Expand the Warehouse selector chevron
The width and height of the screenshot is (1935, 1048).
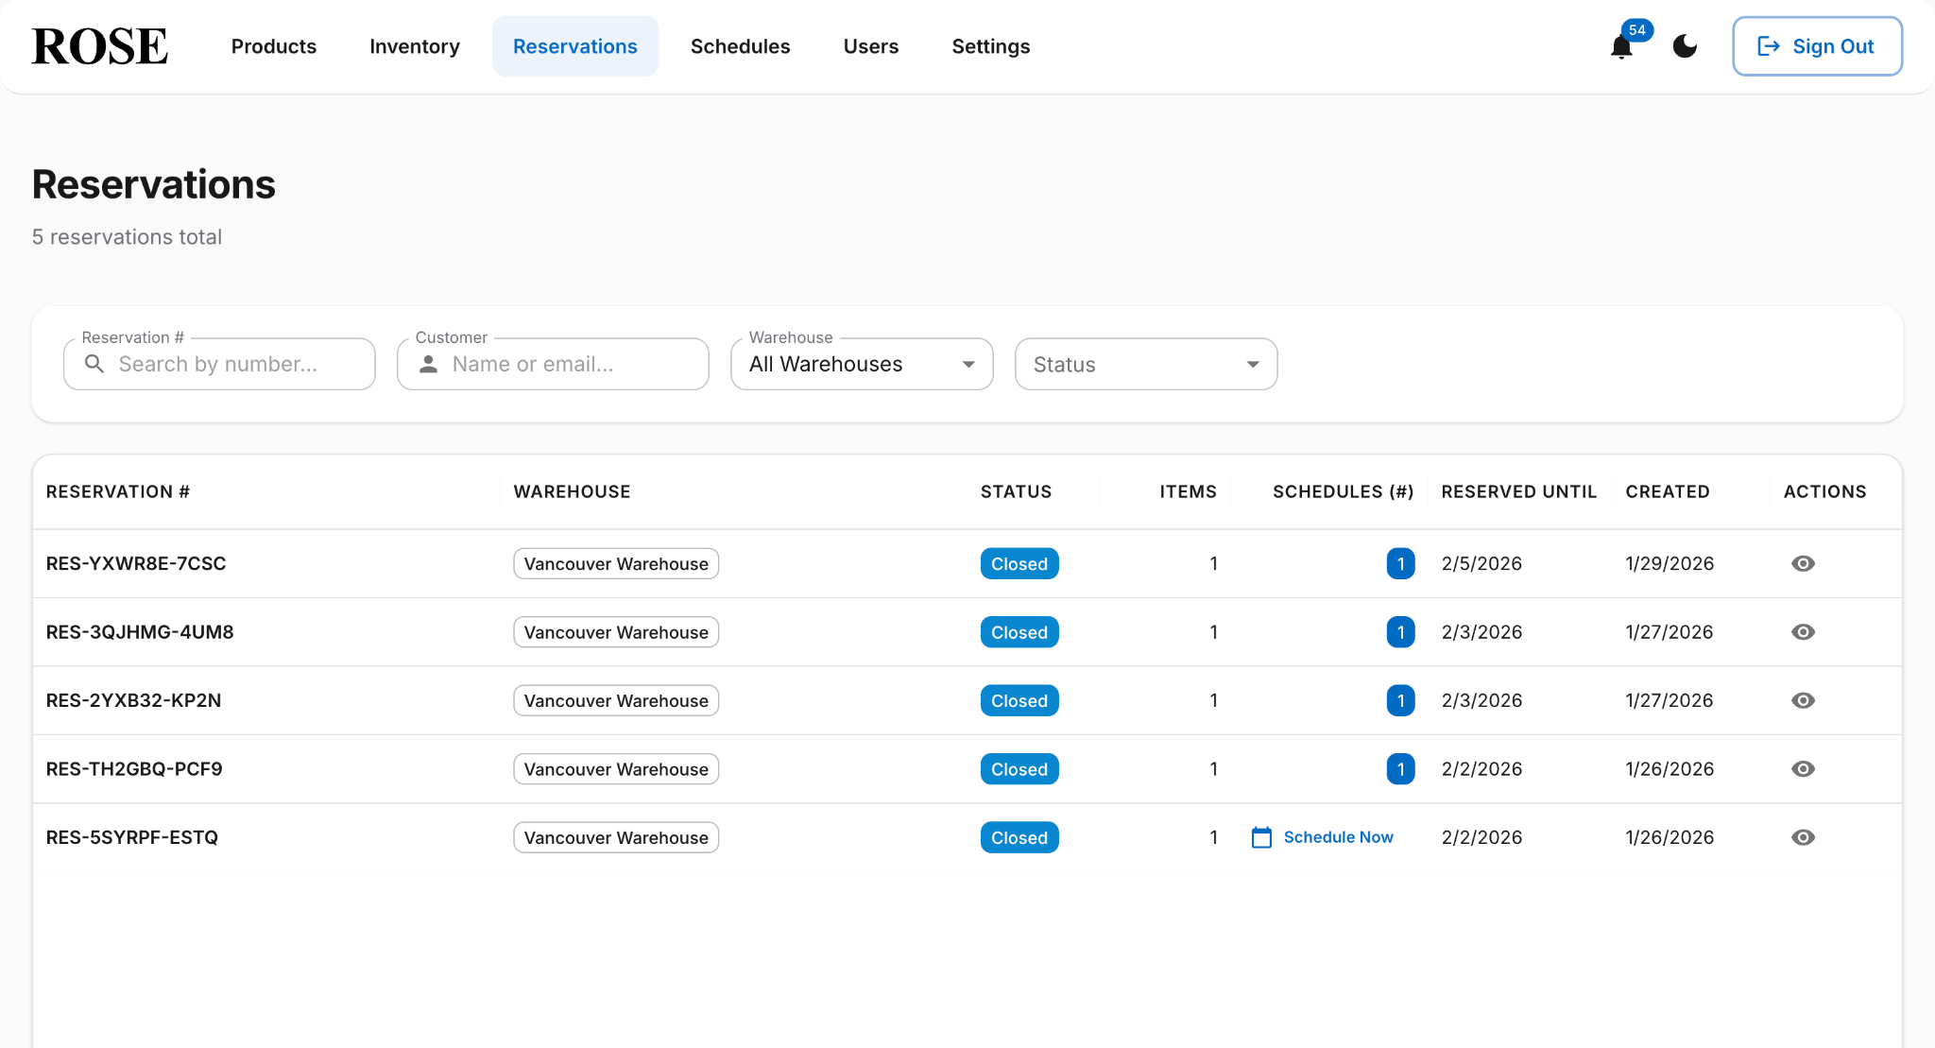(x=967, y=364)
